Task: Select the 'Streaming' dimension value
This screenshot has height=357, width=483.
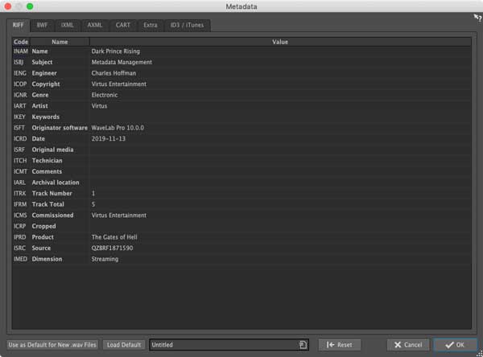Action: (105, 259)
